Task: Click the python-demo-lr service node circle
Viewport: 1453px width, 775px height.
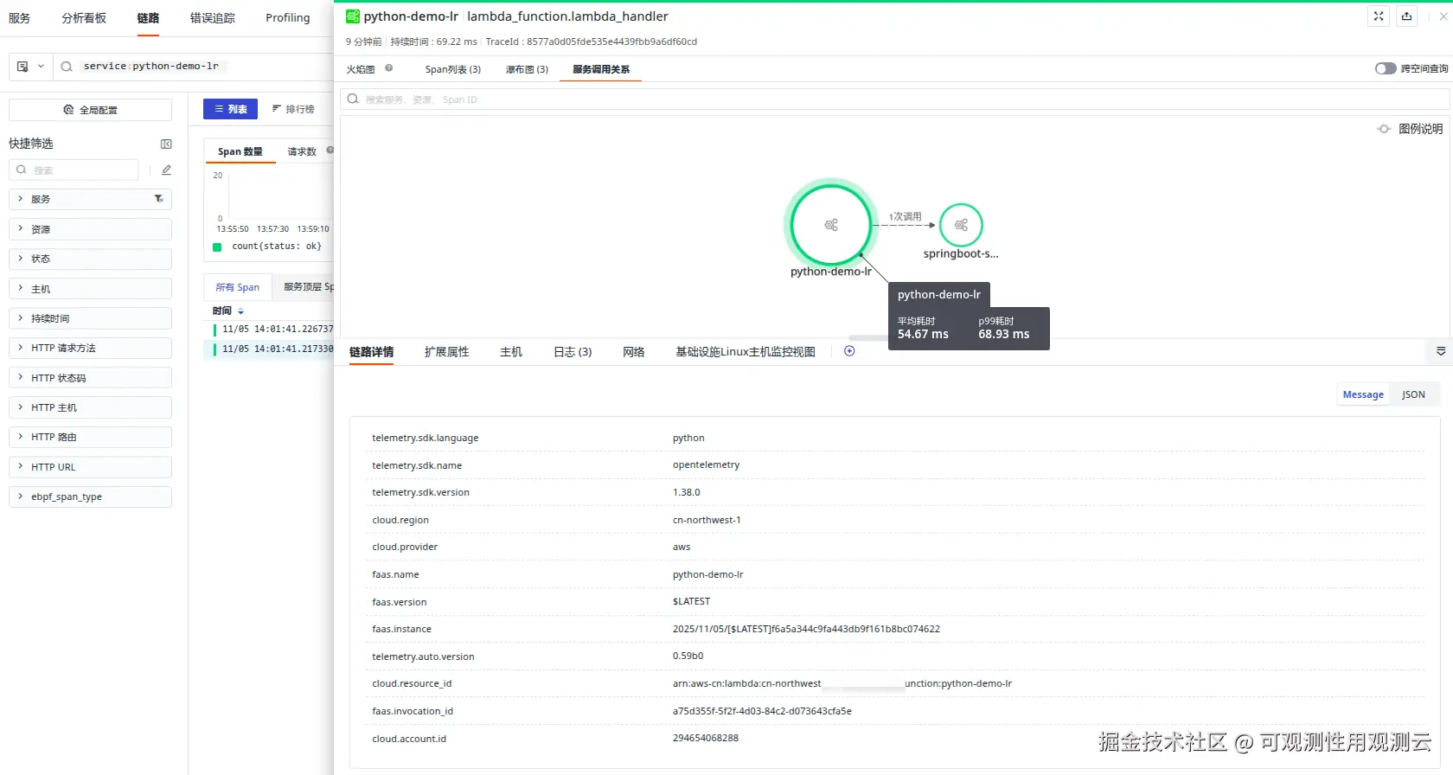Action: pyautogui.click(x=831, y=225)
